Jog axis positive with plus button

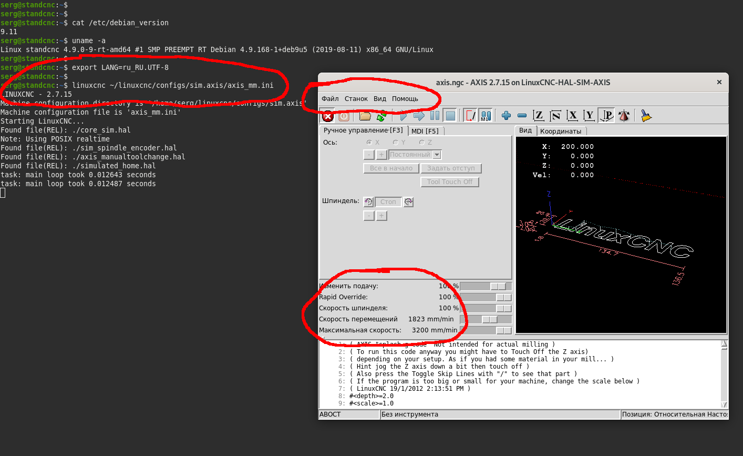381,155
